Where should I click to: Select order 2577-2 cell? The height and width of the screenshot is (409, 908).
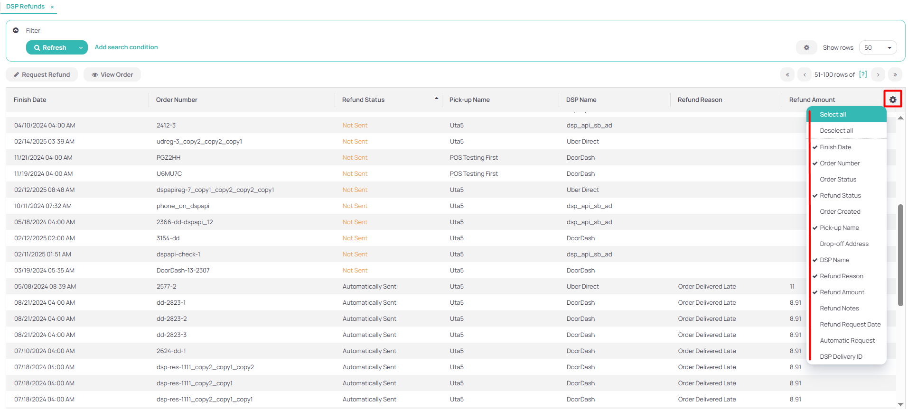coord(167,286)
